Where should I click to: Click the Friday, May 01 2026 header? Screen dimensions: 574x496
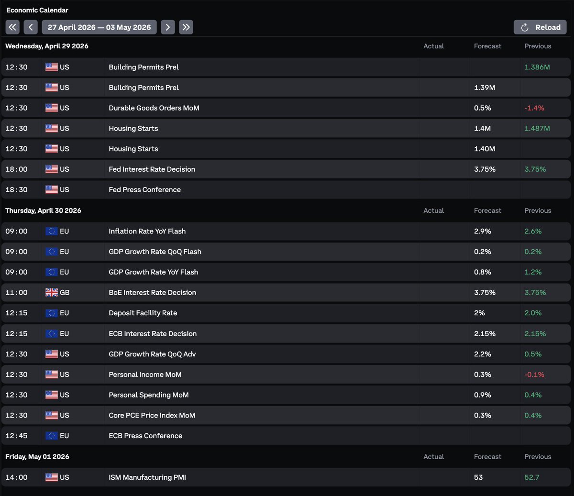[x=37, y=457]
